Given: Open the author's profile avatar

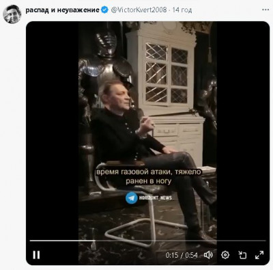Looking at the screenshot, I should tap(12, 14).
